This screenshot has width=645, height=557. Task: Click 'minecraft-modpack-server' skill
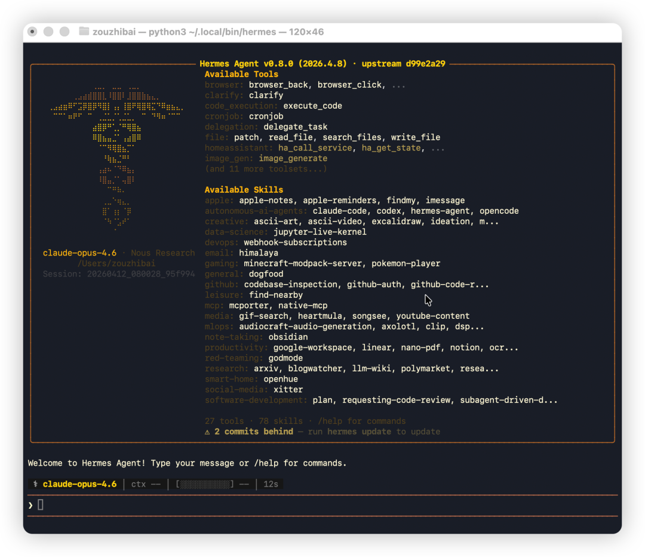click(303, 263)
